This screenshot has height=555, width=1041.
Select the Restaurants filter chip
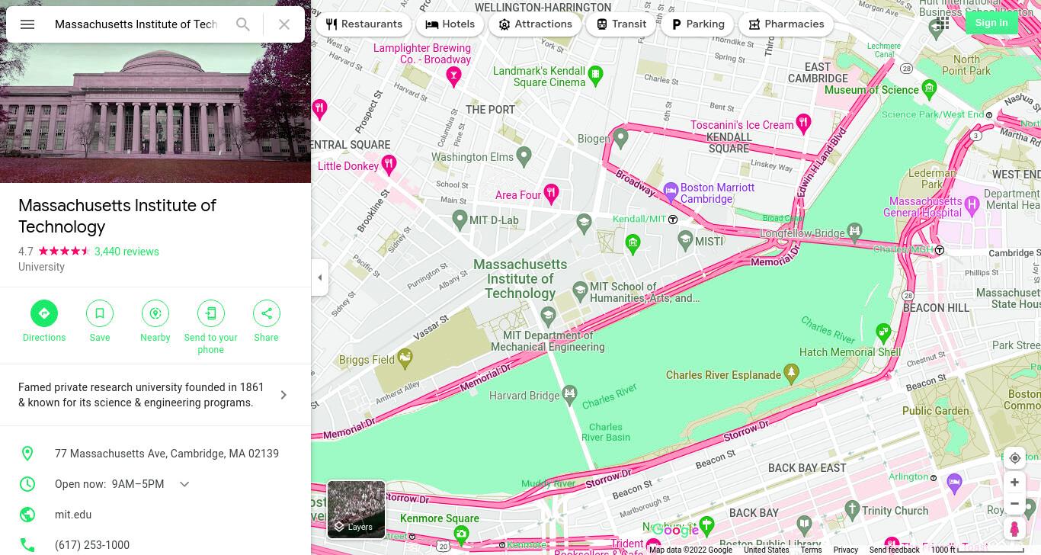[x=364, y=24]
